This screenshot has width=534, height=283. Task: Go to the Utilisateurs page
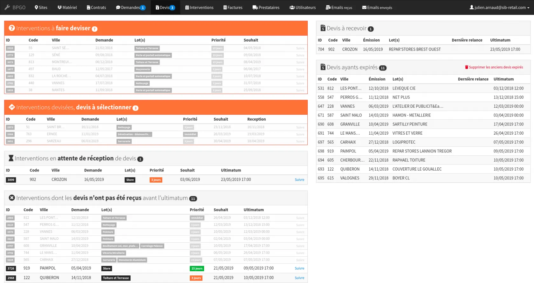[303, 8]
